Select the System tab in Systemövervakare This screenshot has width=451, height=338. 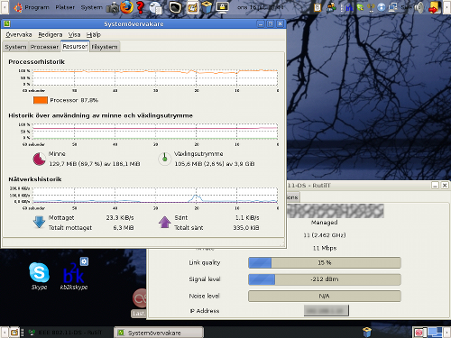coord(15,47)
